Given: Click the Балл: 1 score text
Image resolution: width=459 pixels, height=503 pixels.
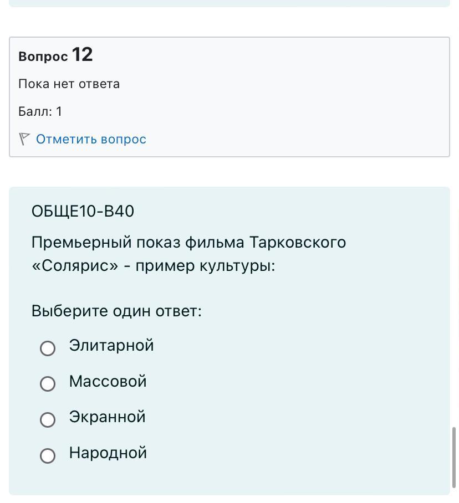Looking at the screenshot, I should tap(40, 112).
